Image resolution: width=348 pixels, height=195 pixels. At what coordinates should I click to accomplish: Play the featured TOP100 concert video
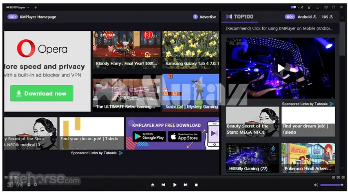click(x=280, y=68)
